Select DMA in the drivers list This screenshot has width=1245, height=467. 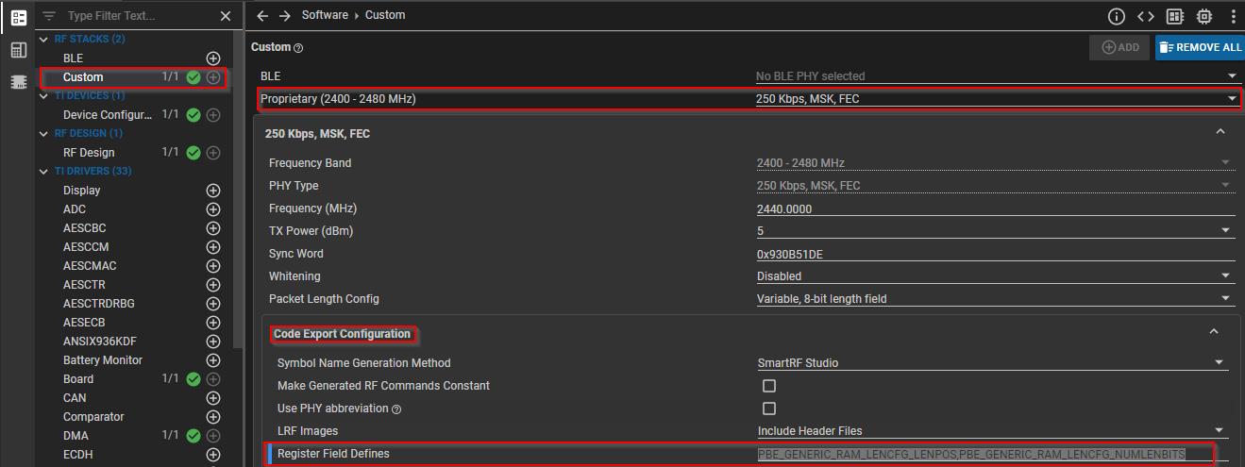click(x=75, y=436)
